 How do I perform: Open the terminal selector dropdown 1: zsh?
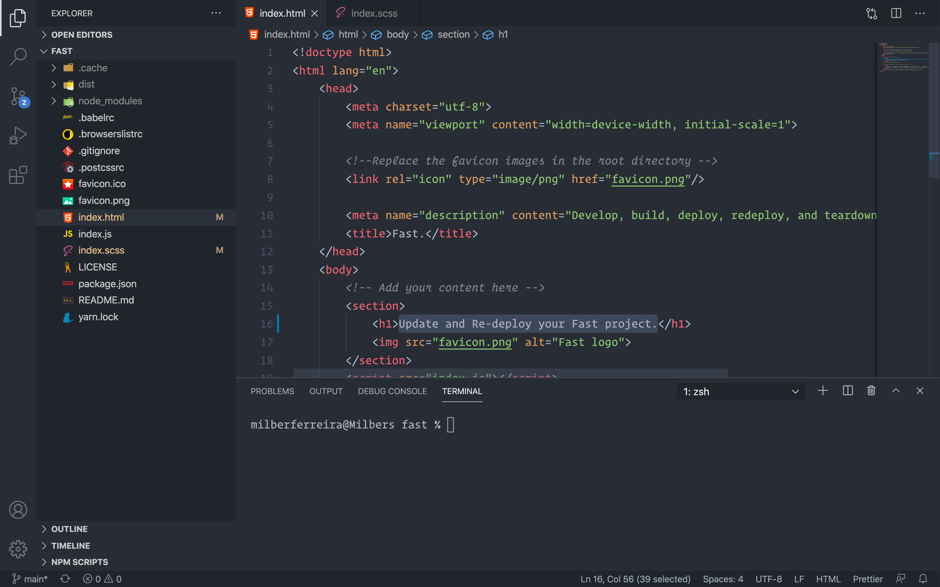click(x=740, y=392)
